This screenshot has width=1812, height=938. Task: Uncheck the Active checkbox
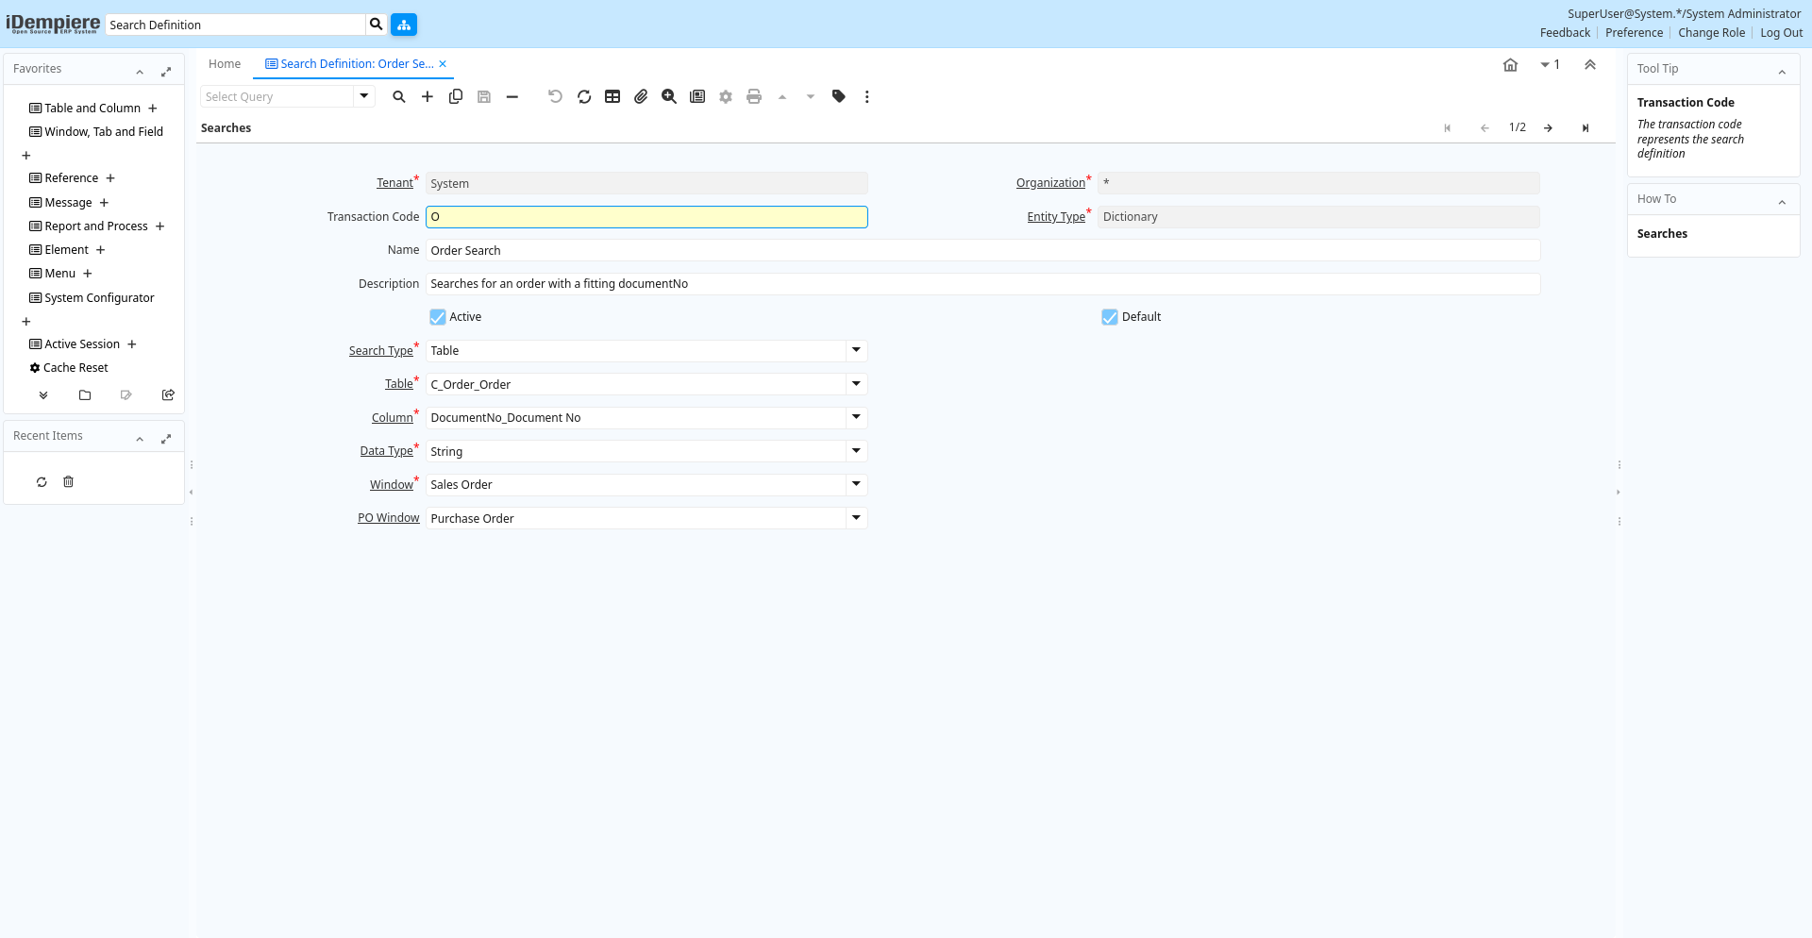coord(438,317)
